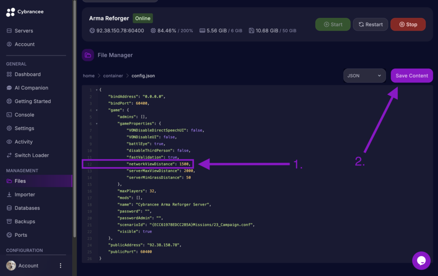
Task: Click the serverMinGrassDistance value 50
Action: point(189,177)
